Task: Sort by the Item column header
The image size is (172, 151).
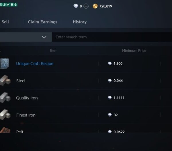Action: pos(54,51)
